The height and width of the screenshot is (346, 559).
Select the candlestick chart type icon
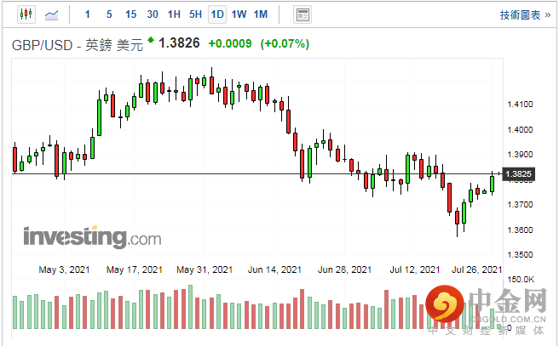click(x=24, y=14)
